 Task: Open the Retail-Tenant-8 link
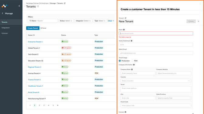click(x=34, y=92)
